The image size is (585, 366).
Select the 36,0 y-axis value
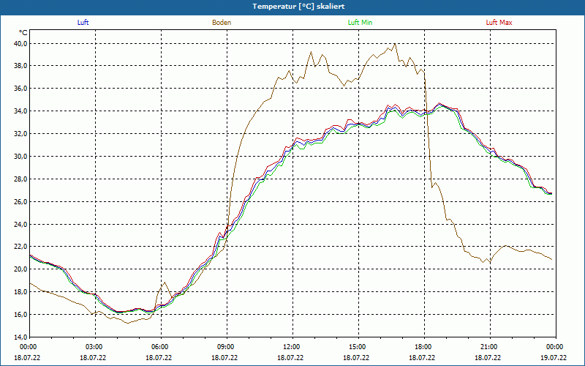pos(20,89)
